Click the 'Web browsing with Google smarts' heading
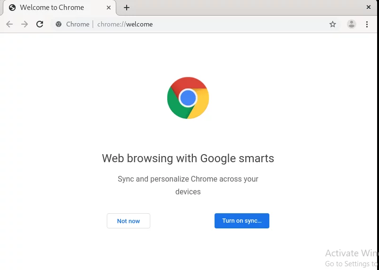Image resolution: width=379 pixels, height=270 pixels. (188, 158)
